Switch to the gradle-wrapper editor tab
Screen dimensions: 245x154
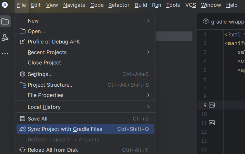point(226,22)
